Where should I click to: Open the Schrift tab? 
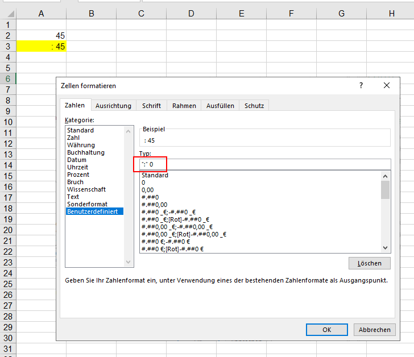pos(151,106)
